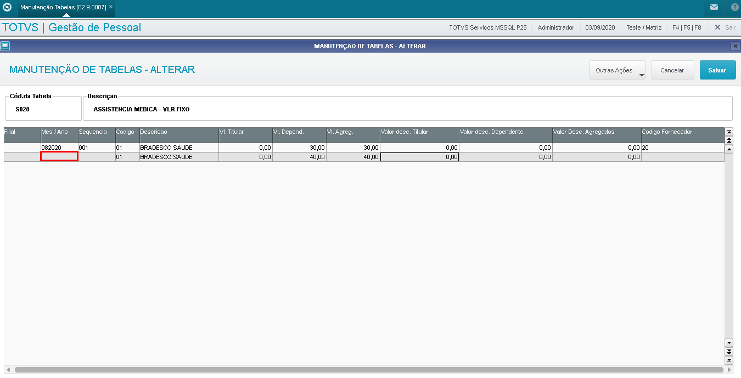The width and height of the screenshot is (741, 378).
Task: Select the Codigo Fornecedor cell 20
Action: point(682,148)
